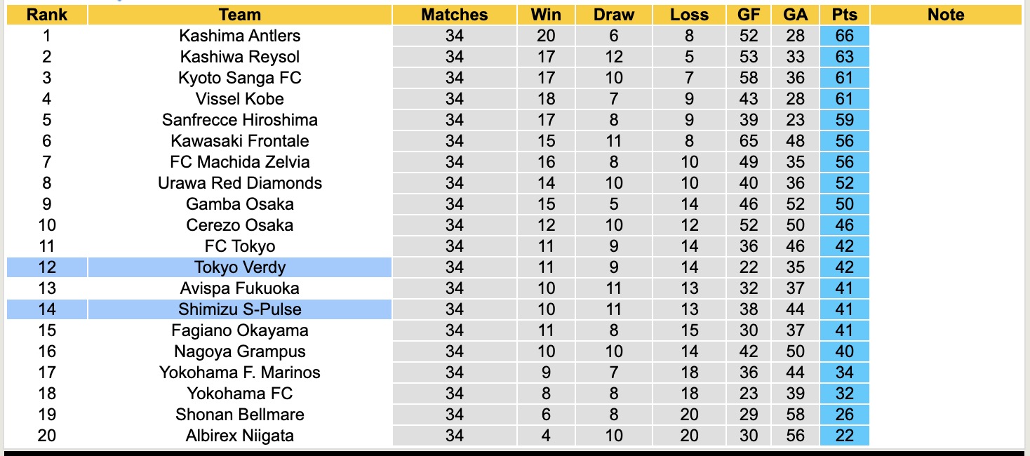Open Kawasaki Frontale team entry
The width and height of the screenshot is (1030, 456).
point(239,141)
